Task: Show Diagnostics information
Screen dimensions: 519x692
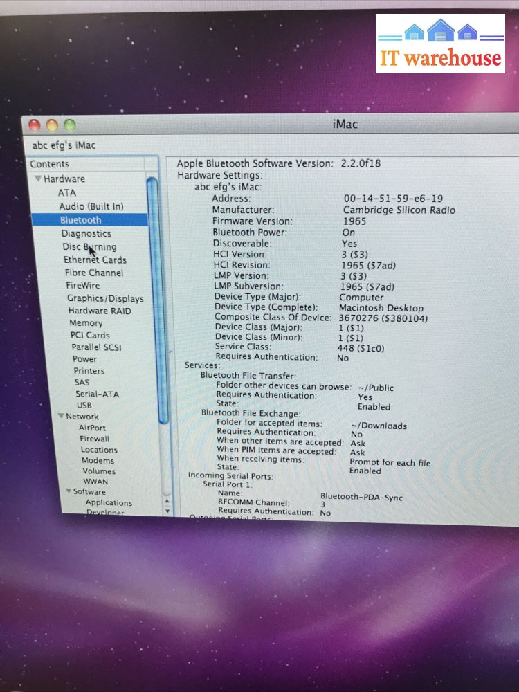Action: tap(86, 234)
